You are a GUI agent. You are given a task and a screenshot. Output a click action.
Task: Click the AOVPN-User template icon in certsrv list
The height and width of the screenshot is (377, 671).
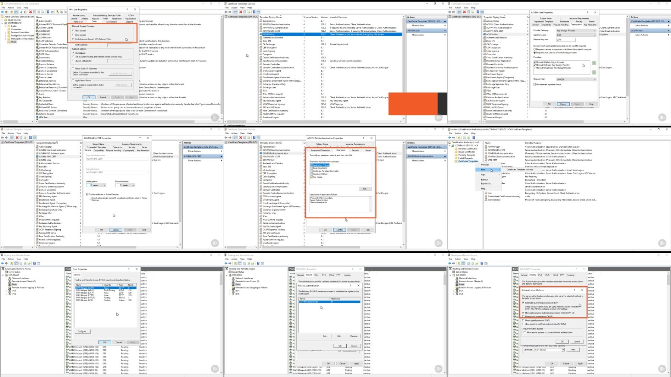(486, 147)
